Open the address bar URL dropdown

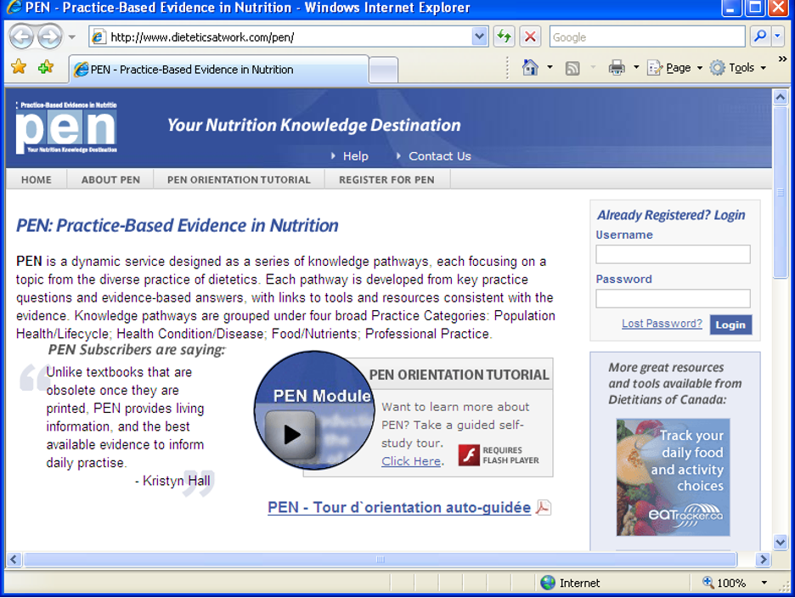pos(479,37)
